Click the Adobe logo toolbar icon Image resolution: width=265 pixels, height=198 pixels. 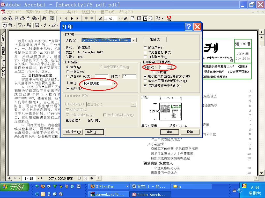click(169, 18)
